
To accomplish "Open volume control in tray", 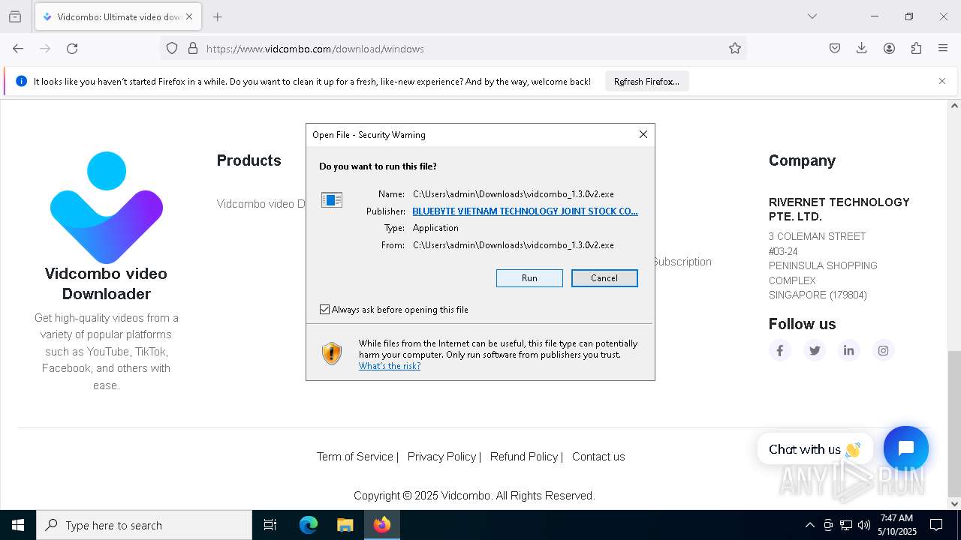I will tap(864, 525).
